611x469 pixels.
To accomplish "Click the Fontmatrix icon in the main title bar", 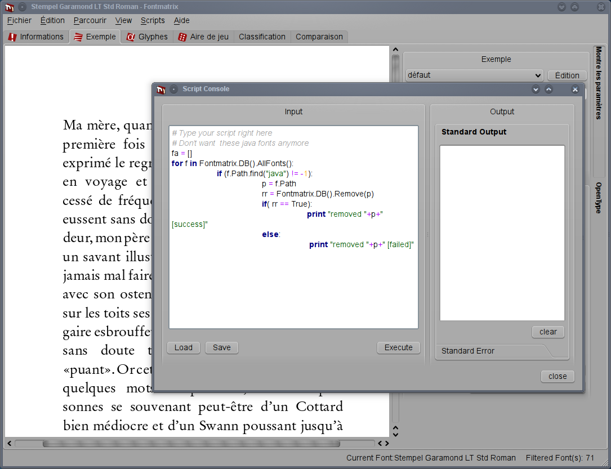I will (10, 7).
